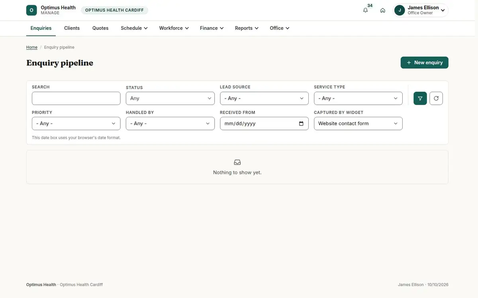478x298 pixels.
Task: Click James Ellison avatar circle
Action: click(400, 10)
